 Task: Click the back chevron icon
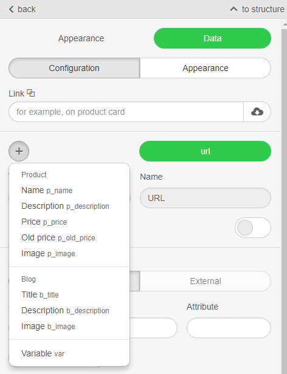(11, 9)
